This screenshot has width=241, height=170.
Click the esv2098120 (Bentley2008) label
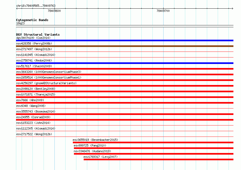tap(36, 89)
